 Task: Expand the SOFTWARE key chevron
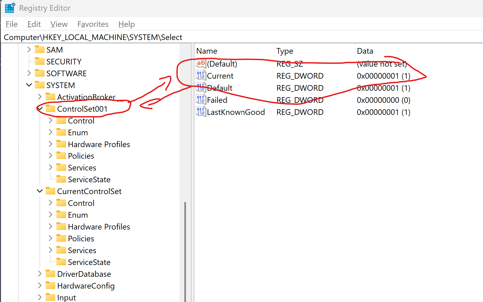(29, 73)
